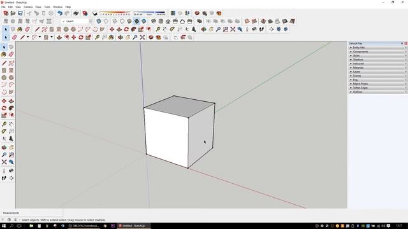Expand the Outliner panel
Viewport: 408px width, 229px height.
(x=378, y=92)
